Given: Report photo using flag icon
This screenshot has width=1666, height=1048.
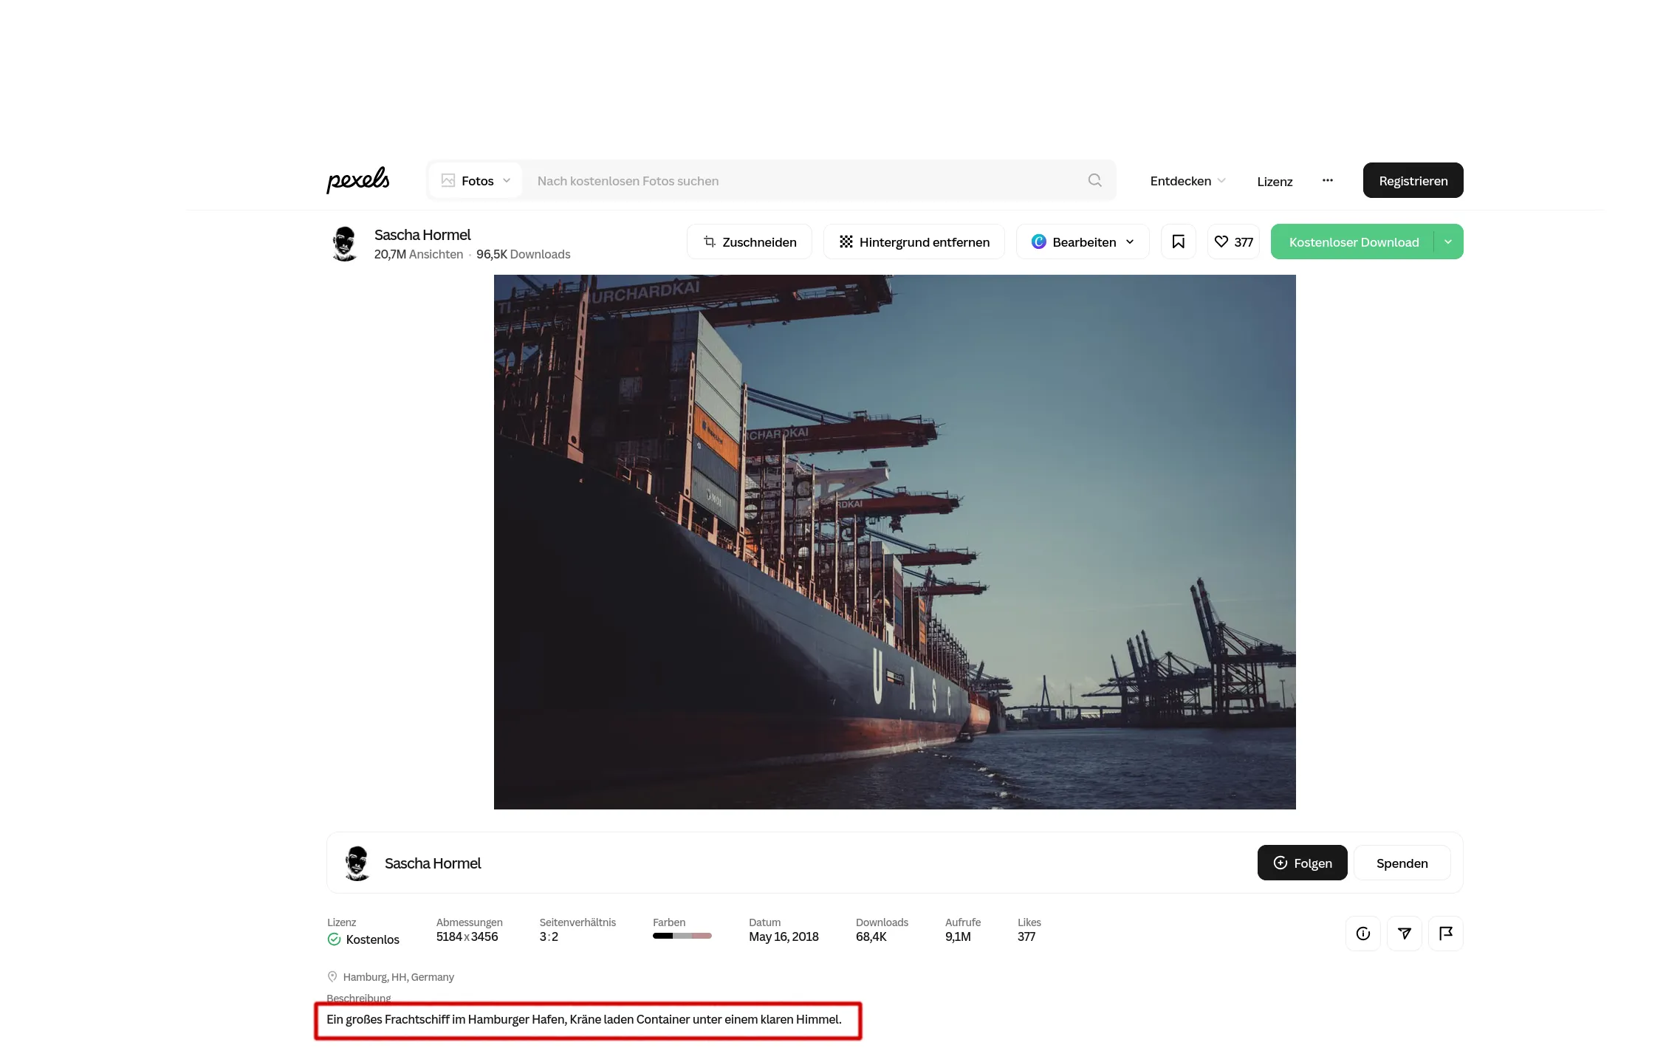Looking at the screenshot, I should 1445,934.
